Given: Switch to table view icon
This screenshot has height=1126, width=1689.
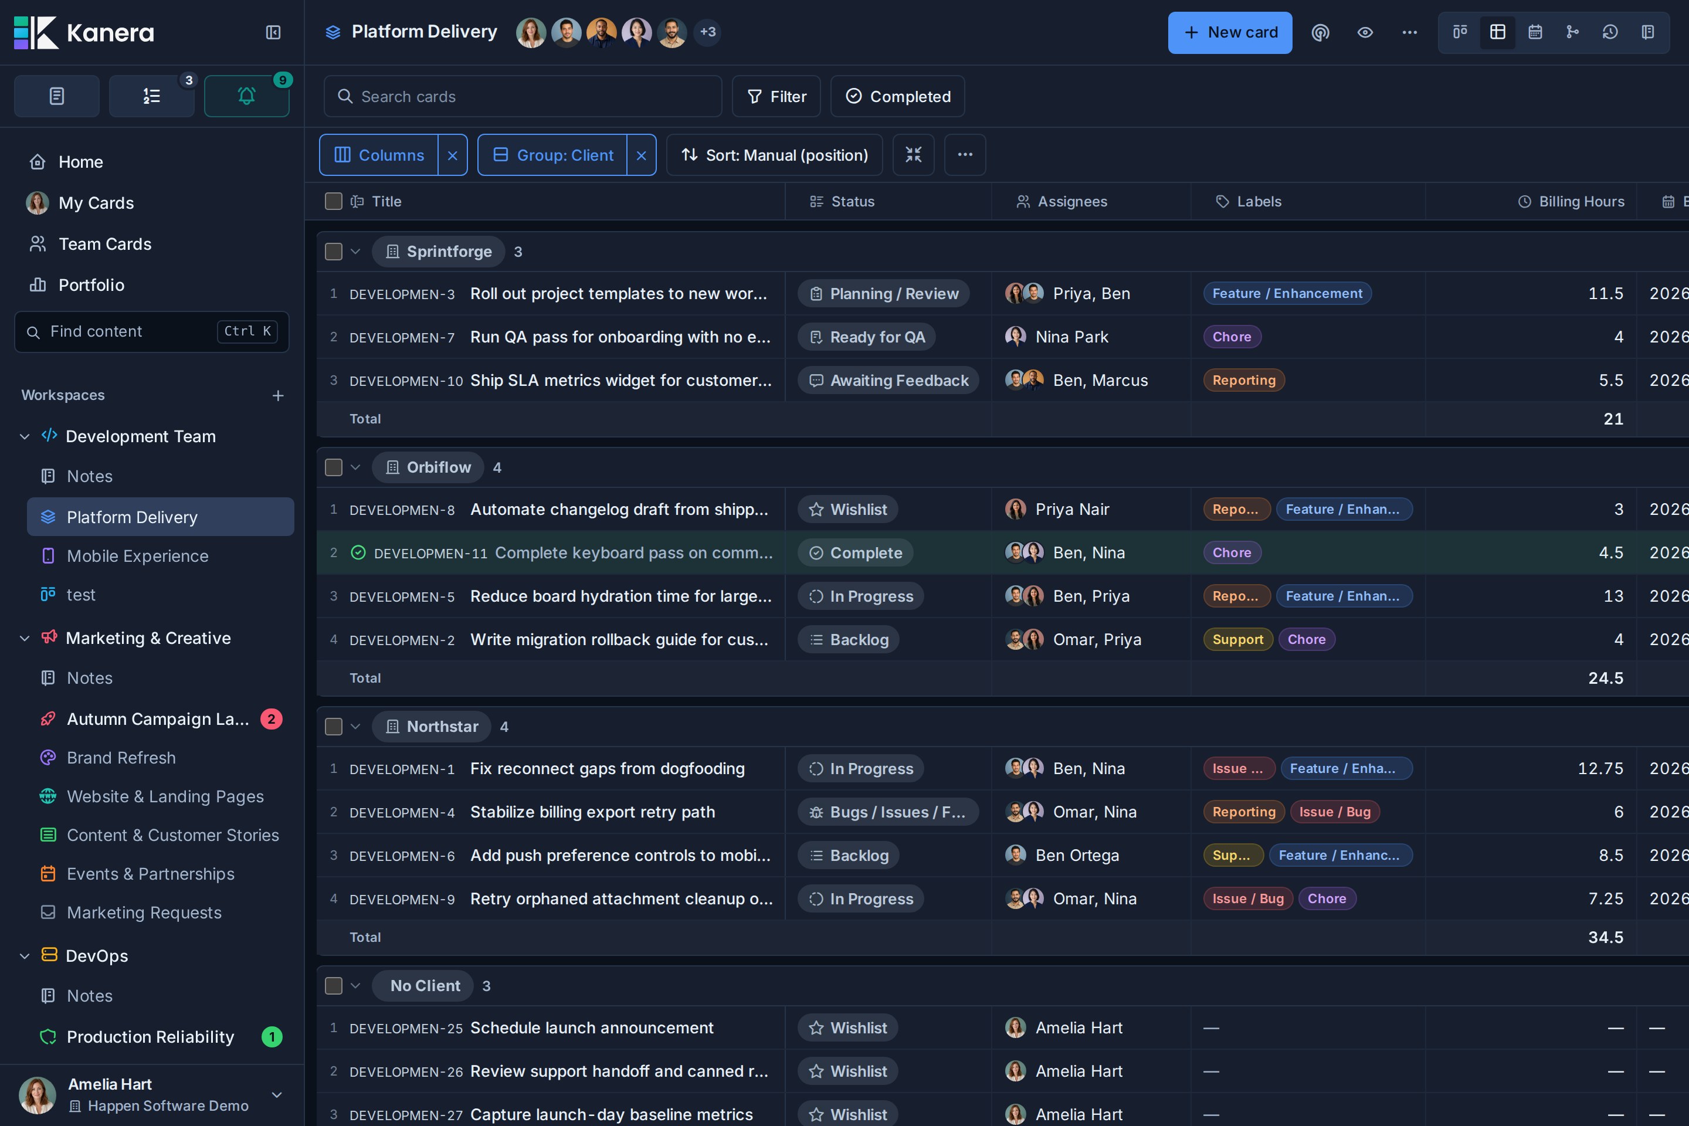Looking at the screenshot, I should (x=1497, y=32).
